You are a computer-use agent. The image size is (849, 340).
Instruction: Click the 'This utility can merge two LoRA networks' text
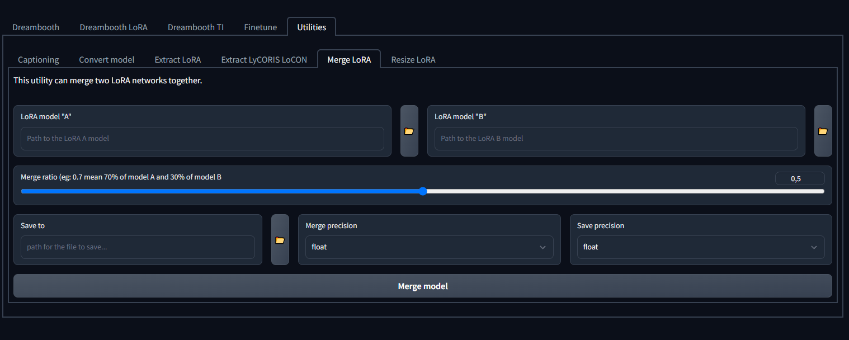(x=108, y=81)
